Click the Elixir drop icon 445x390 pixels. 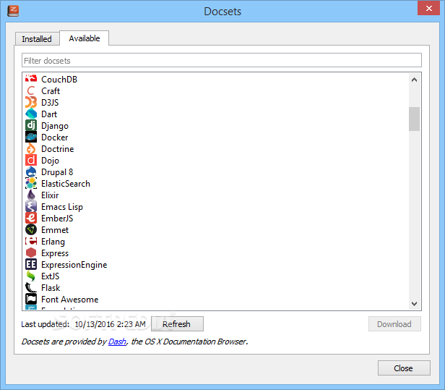[31, 195]
